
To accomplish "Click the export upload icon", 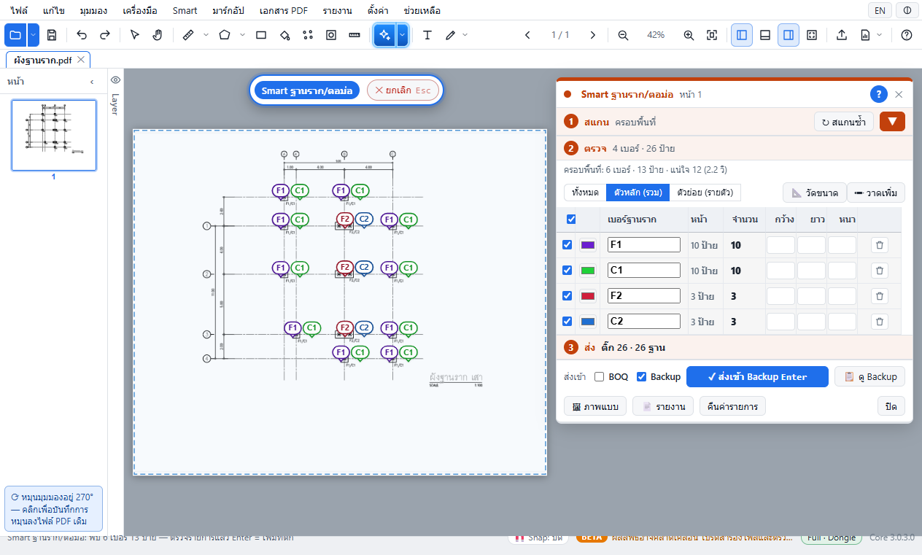I will point(842,35).
